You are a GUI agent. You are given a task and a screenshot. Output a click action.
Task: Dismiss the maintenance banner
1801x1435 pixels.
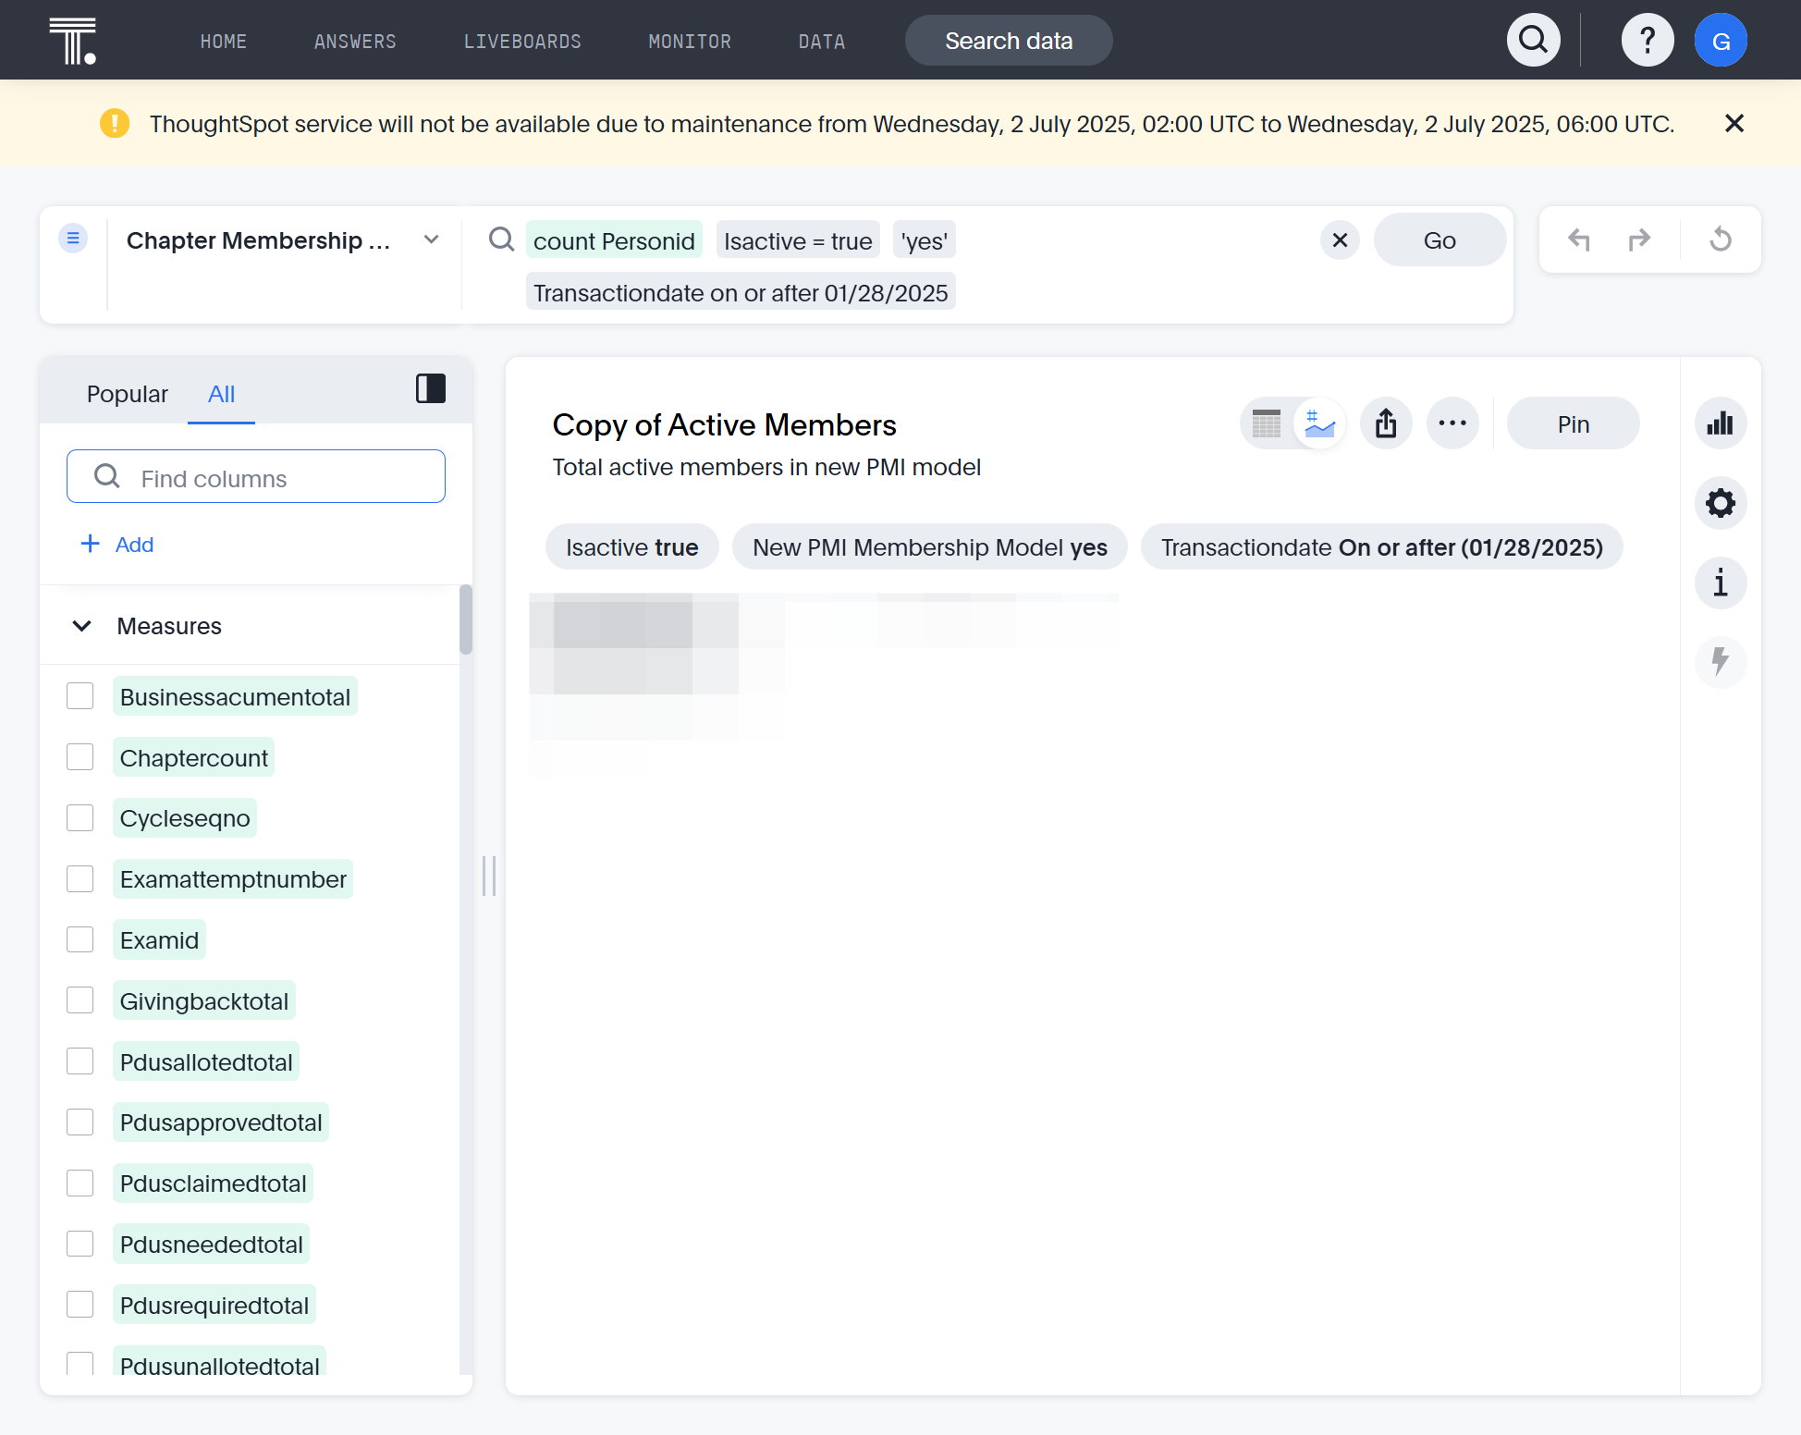1734,123
